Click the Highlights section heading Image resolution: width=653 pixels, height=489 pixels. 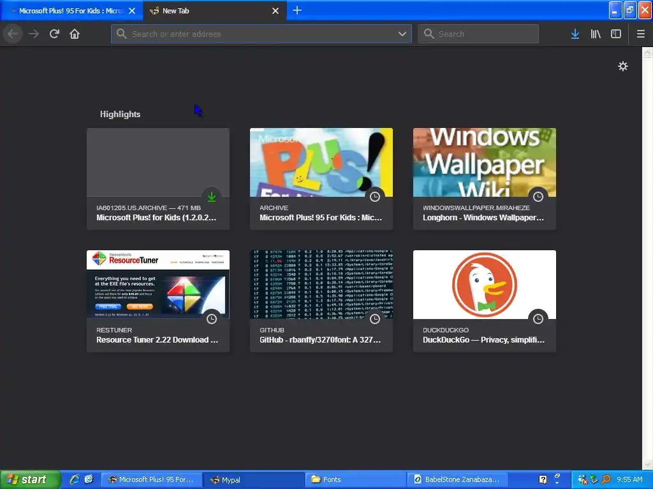pyautogui.click(x=120, y=114)
